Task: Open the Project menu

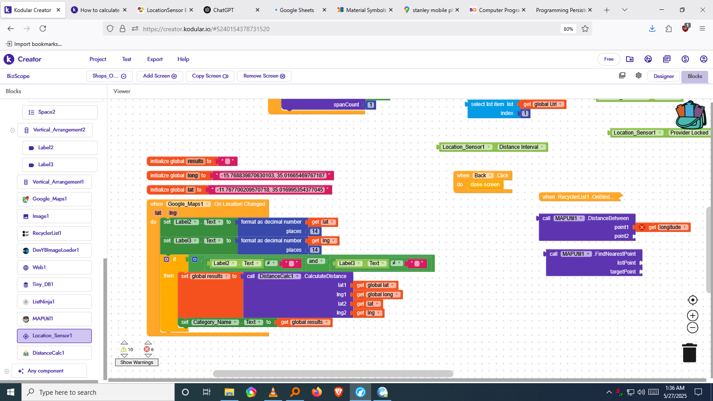Action: (x=98, y=59)
